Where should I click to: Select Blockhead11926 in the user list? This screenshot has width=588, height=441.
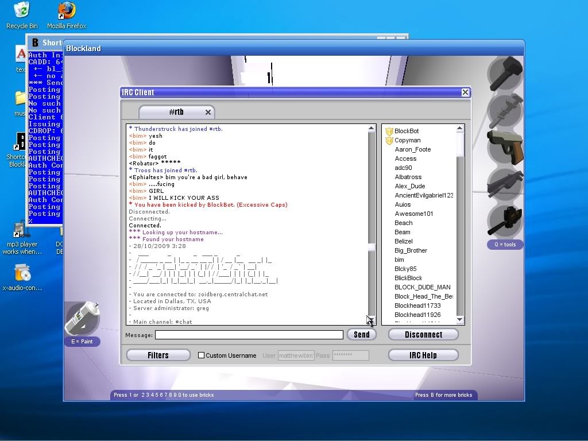pos(417,315)
